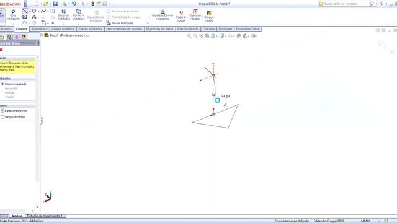This screenshot has height=223, width=397.
Task: Open Section view icon in view toolbar
Action: (207, 36)
